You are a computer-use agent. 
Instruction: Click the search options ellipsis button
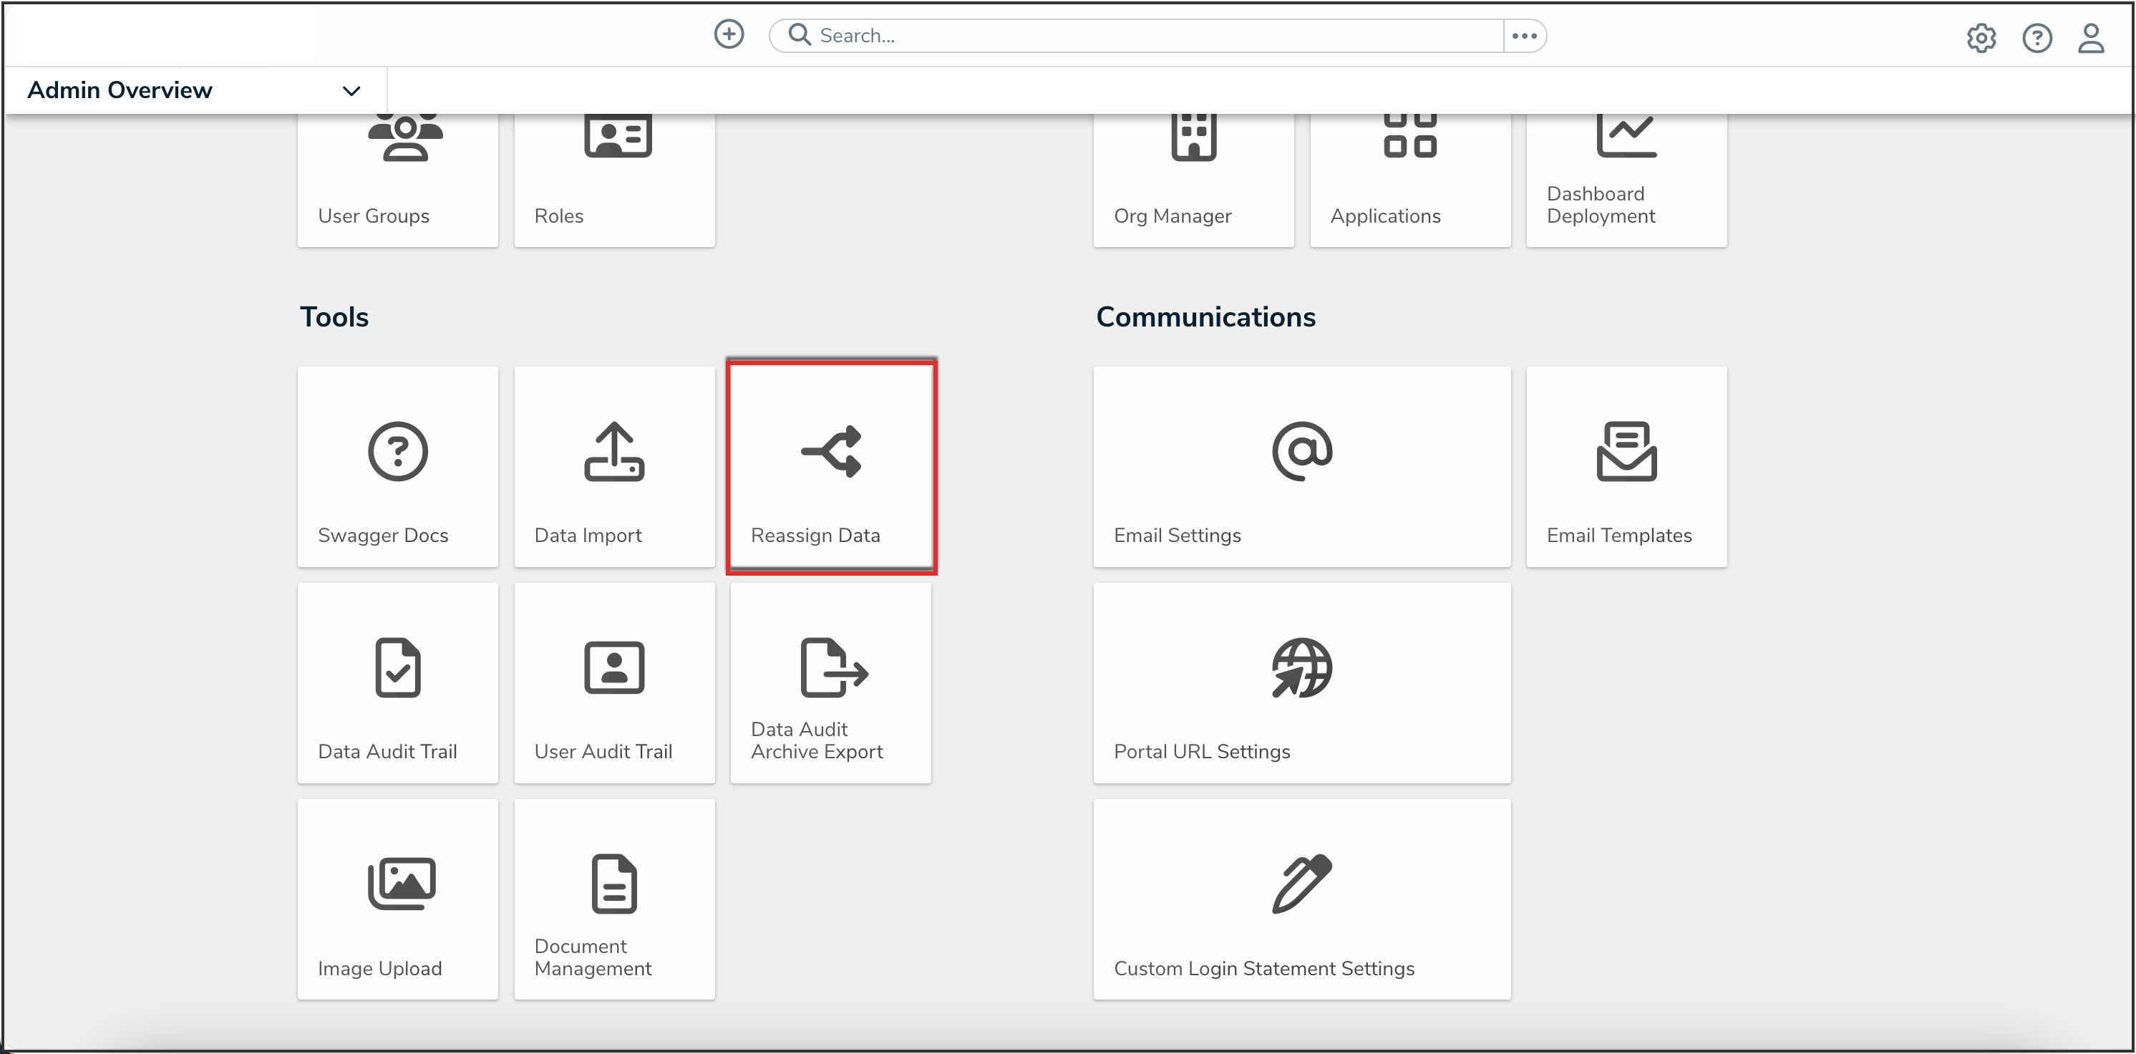tap(1524, 36)
